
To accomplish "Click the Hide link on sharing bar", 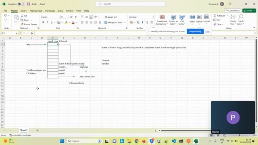I will point(208,31).
